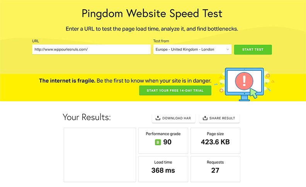Click the green cursor arrow on the monitor

[253, 93]
